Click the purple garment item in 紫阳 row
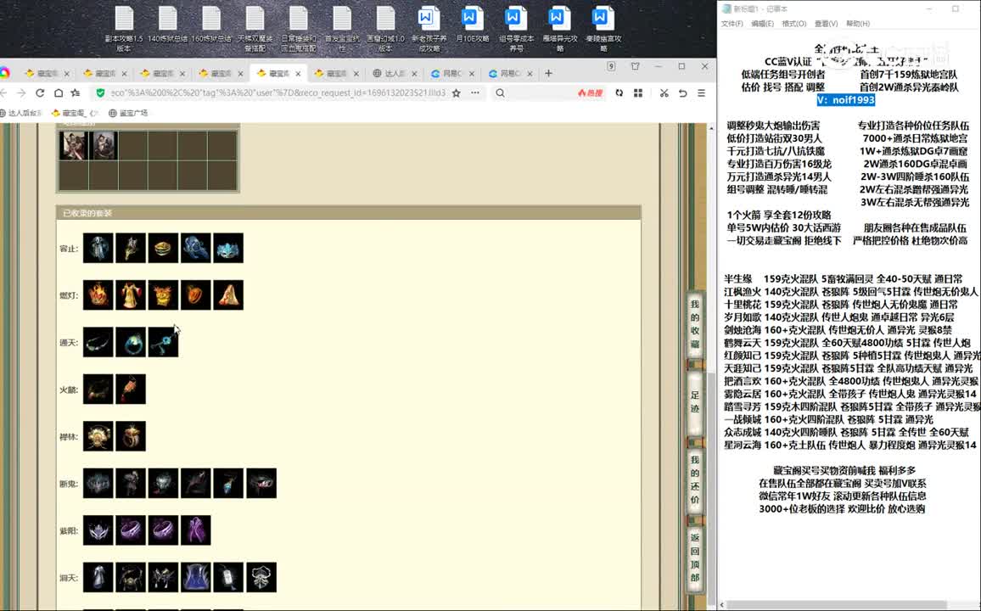The height and width of the screenshot is (611, 981). pos(196,530)
